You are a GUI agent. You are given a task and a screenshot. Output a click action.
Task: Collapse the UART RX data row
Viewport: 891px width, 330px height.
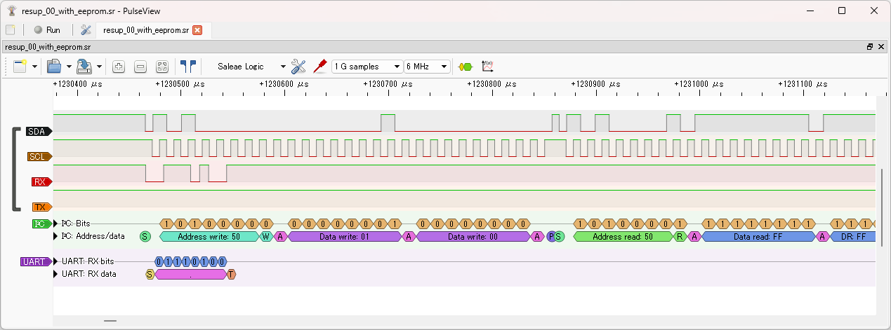click(57, 274)
